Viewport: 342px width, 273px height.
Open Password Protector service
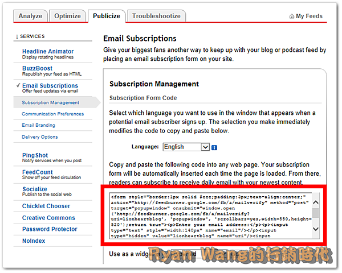pyautogui.click(x=50, y=229)
